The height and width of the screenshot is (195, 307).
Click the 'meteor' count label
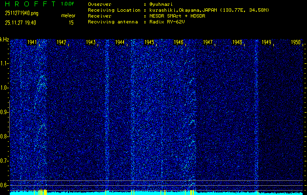(68, 16)
